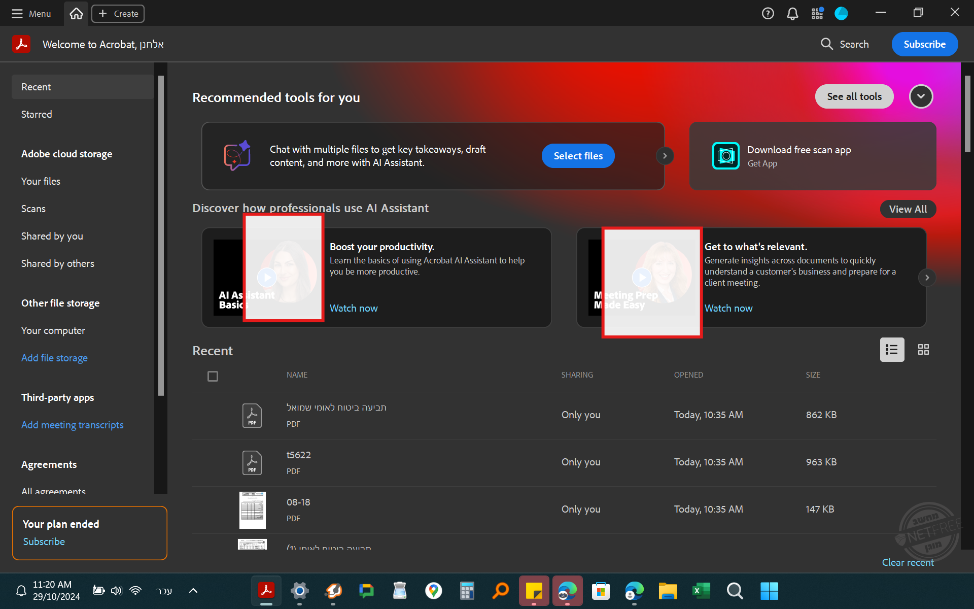Click Watch now under Get to what's relevant
This screenshot has width=974, height=609.
coord(728,308)
